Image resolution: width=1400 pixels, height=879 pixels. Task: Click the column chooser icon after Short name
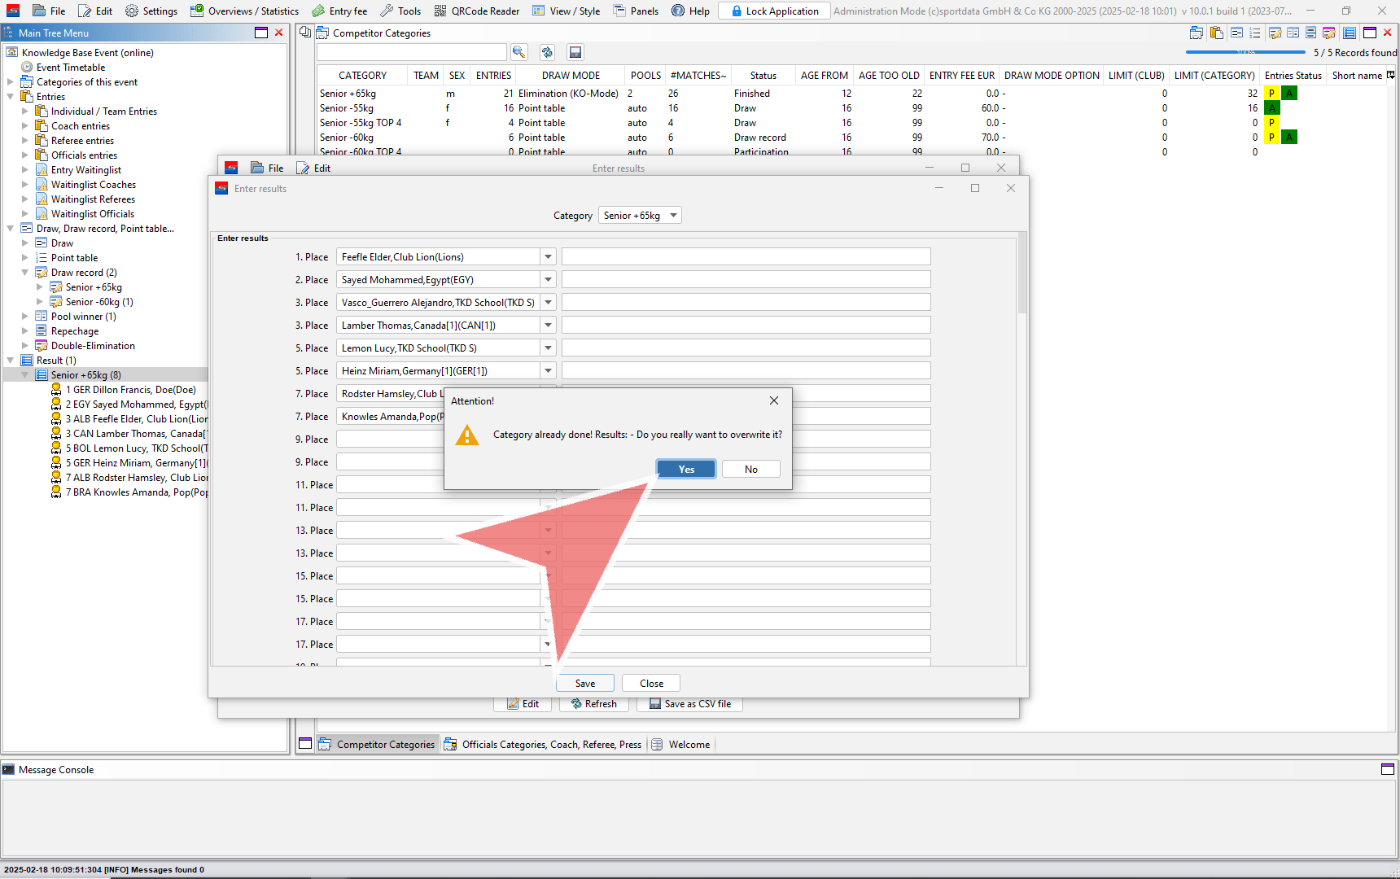[x=1391, y=75]
